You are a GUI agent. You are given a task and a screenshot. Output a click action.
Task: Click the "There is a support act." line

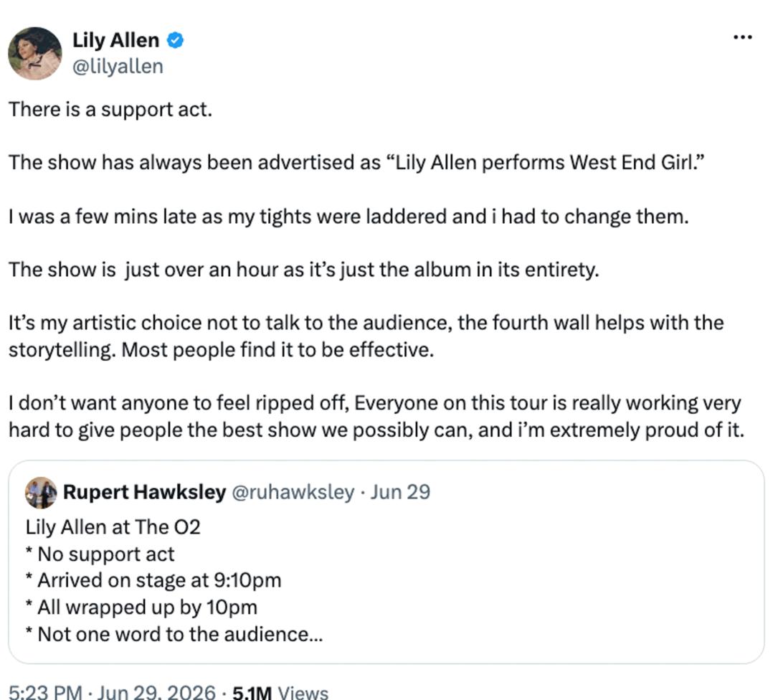click(x=110, y=110)
